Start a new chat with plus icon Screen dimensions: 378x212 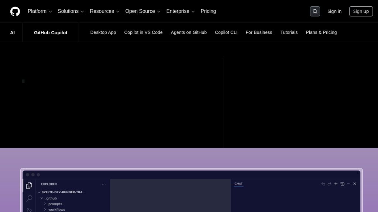[336, 184]
